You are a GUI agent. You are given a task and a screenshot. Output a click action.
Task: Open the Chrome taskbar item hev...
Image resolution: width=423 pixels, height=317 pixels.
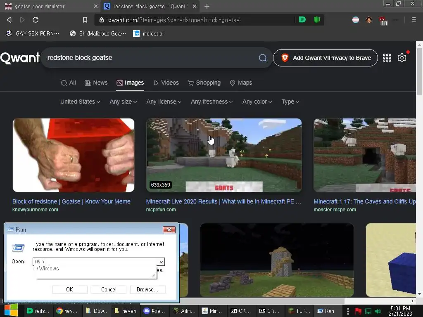(67, 311)
